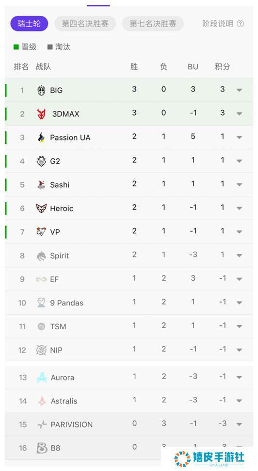Image resolution: width=258 pixels, height=471 pixels.
Task: Select the 瑞士轮 tab
Action: (29, 24)
